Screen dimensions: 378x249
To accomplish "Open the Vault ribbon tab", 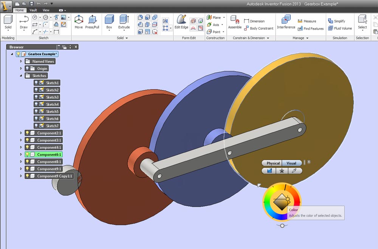I will pos(33,10).
